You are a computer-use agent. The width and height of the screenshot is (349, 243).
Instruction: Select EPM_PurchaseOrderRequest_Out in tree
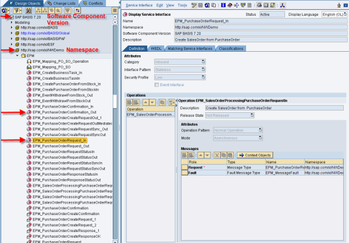click(x=60, y=146)
